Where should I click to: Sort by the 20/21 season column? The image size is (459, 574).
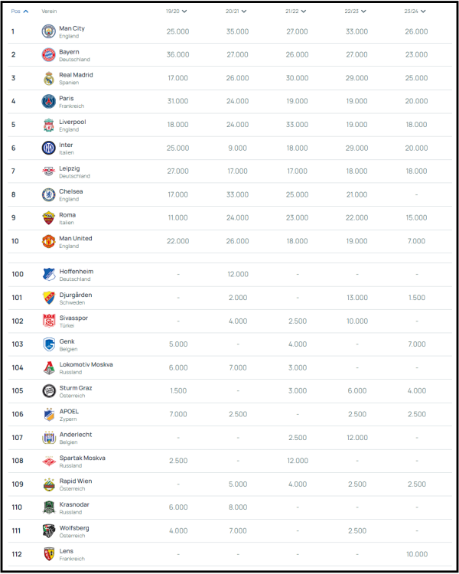pyautogui.click(x=237, y=11)
